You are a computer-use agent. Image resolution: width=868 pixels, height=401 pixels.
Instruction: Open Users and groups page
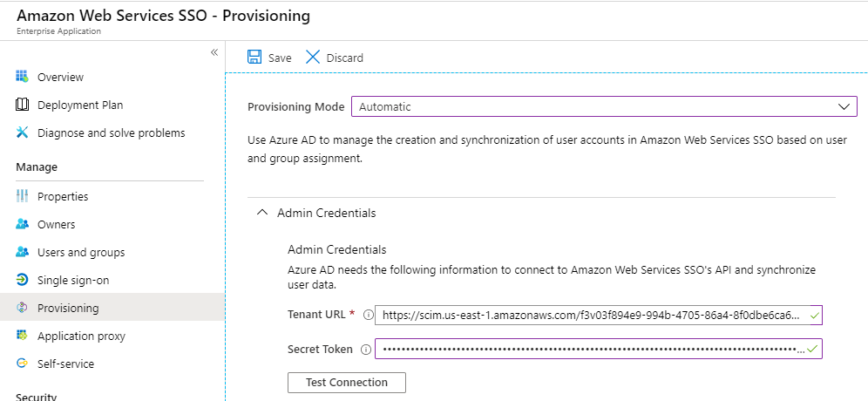pyautogui.click(x=80, y=252)
